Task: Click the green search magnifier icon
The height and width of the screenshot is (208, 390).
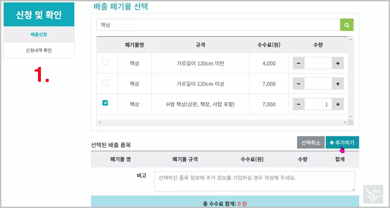Action: pos(347,24)
